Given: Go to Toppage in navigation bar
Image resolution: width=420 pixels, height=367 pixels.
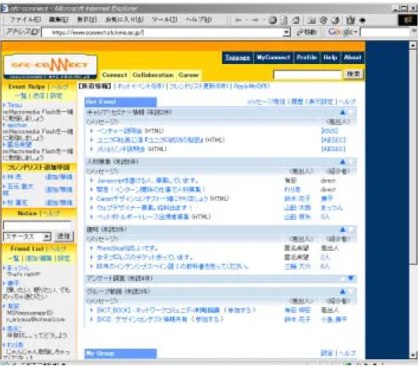Looking at the screenshot, I should pos(237,58).
